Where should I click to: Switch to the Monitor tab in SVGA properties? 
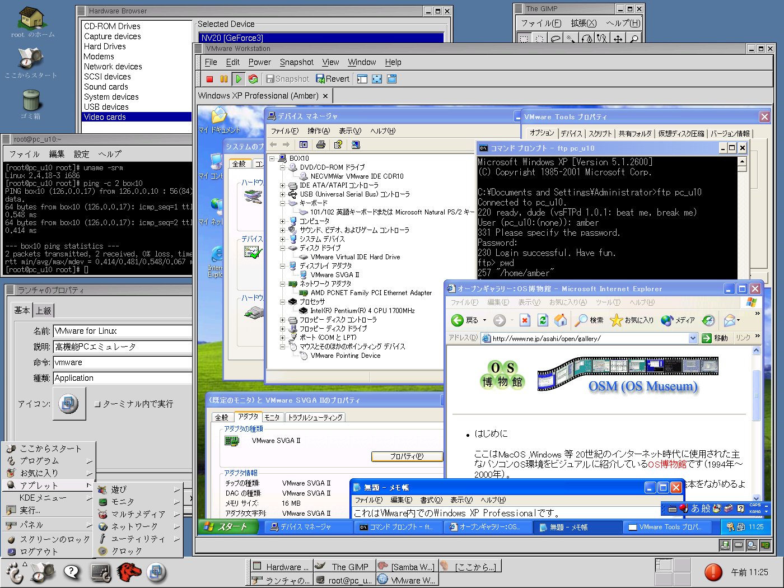272,417
